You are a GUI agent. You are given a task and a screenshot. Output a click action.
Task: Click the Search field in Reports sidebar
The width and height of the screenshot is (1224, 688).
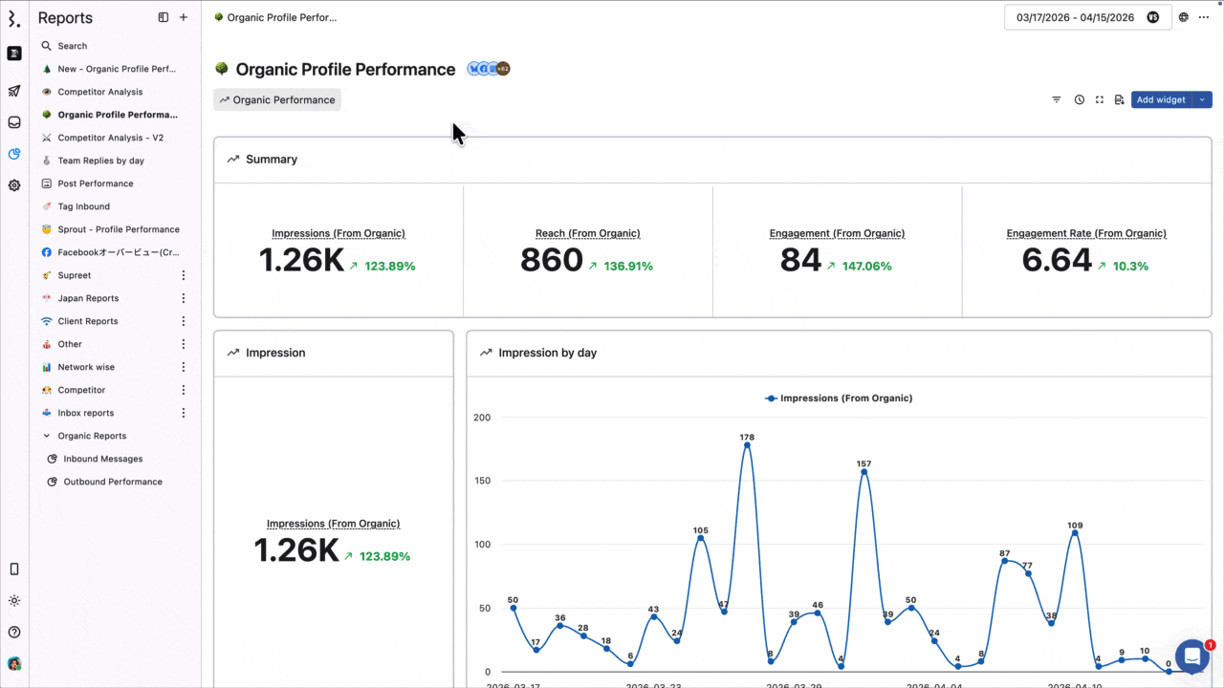tap(73, 46)
